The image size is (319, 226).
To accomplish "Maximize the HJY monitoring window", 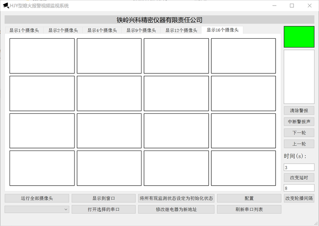I will (292, 6).
